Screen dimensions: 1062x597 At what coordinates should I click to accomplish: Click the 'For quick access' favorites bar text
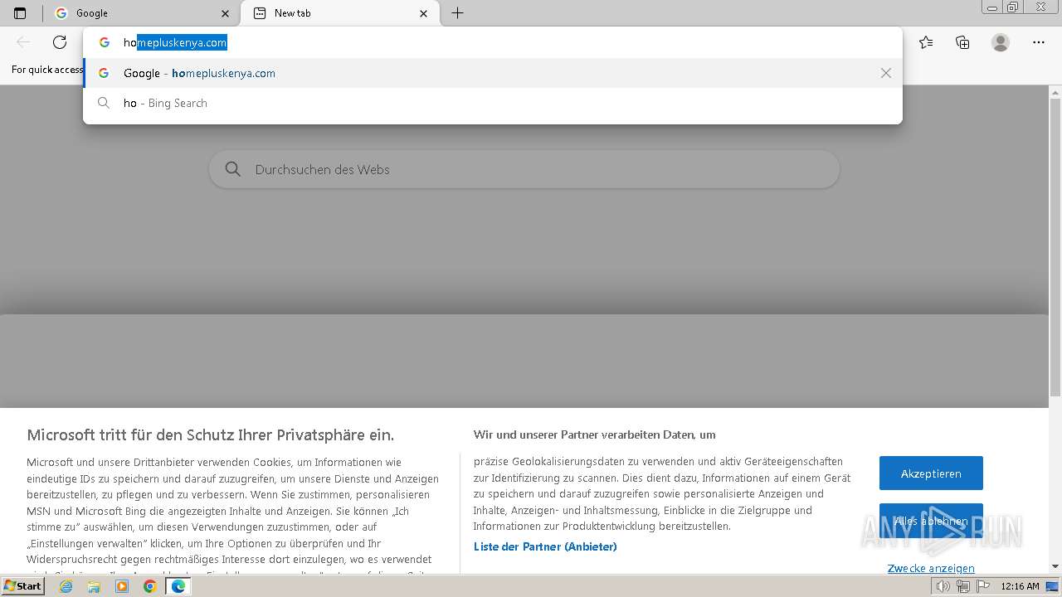[x=47, y=70]
